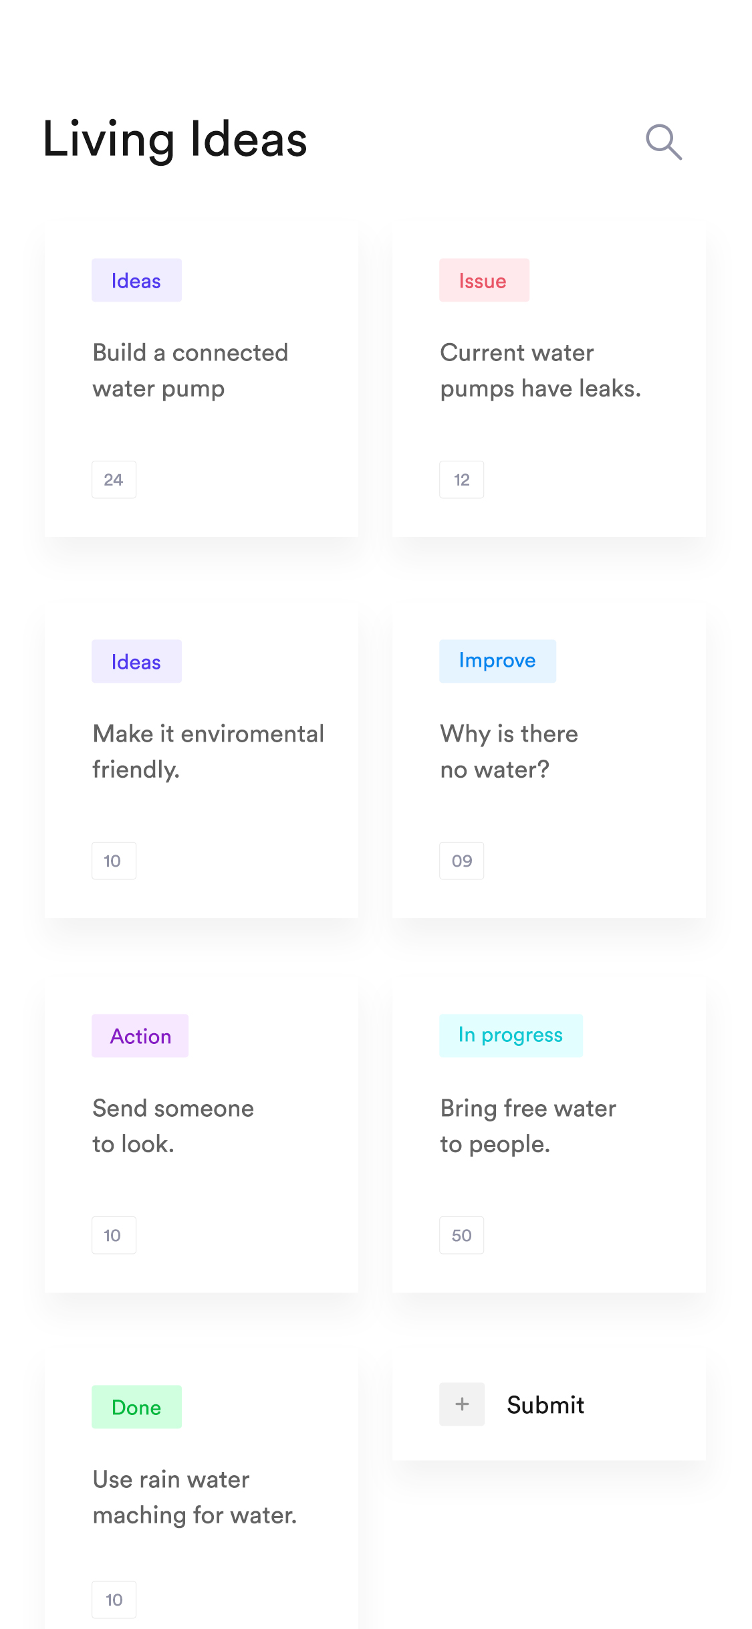Select the Action tag label
752x1629 pixels.
[140, 1036]
